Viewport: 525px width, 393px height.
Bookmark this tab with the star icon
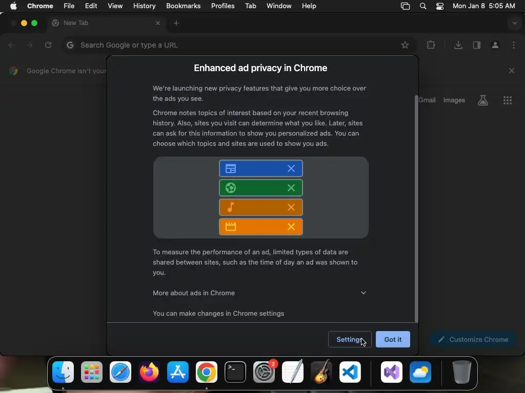[x=405, y=45]
